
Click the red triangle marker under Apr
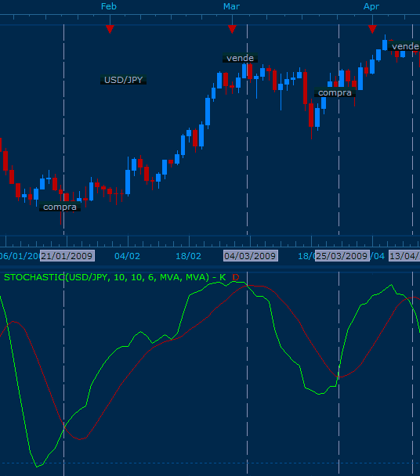tap(372, 29)
